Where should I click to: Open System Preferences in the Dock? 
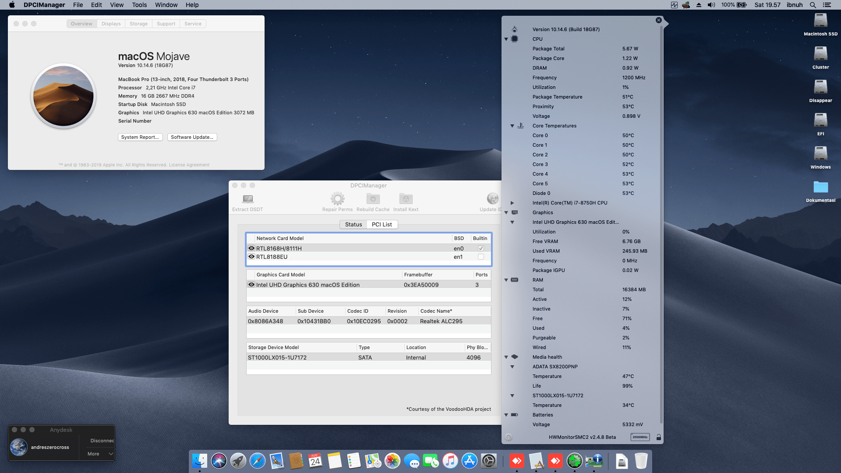(489, 461)
